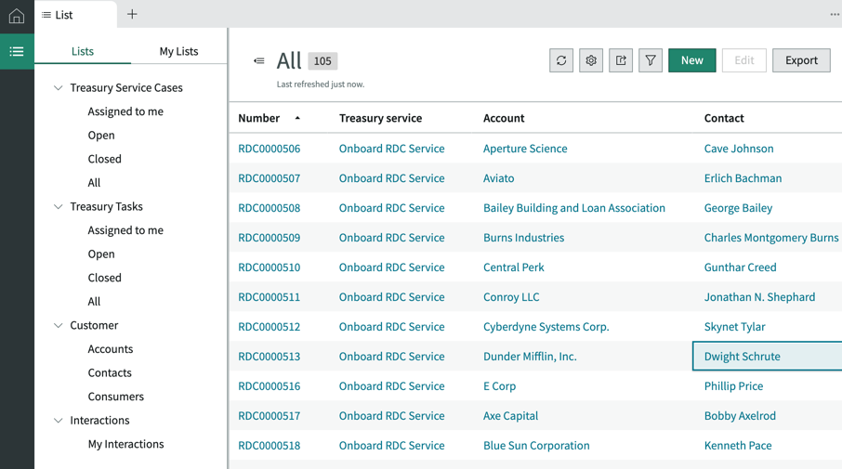Image resolution: width=842 pixels, height=469 pixels.
Task: Open record RDC0000507
Action: pos(269,178)
